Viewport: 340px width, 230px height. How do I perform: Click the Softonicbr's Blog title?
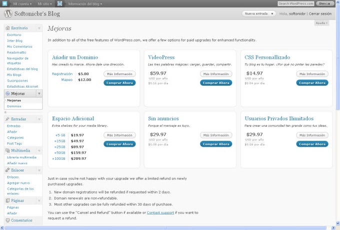pyautogui.click(x=37, y=14)
